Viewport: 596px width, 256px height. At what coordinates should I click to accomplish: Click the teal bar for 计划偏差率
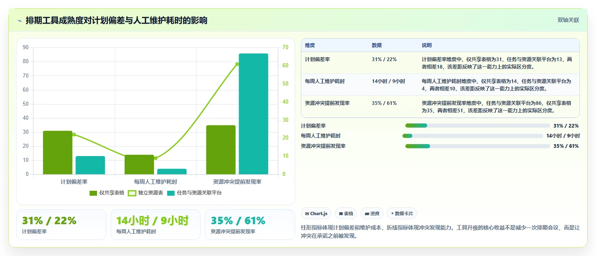click(x=90, y=165)
